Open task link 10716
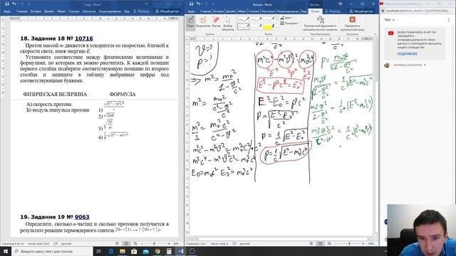This screenshot has width=456, height=256. coord(84,38)
